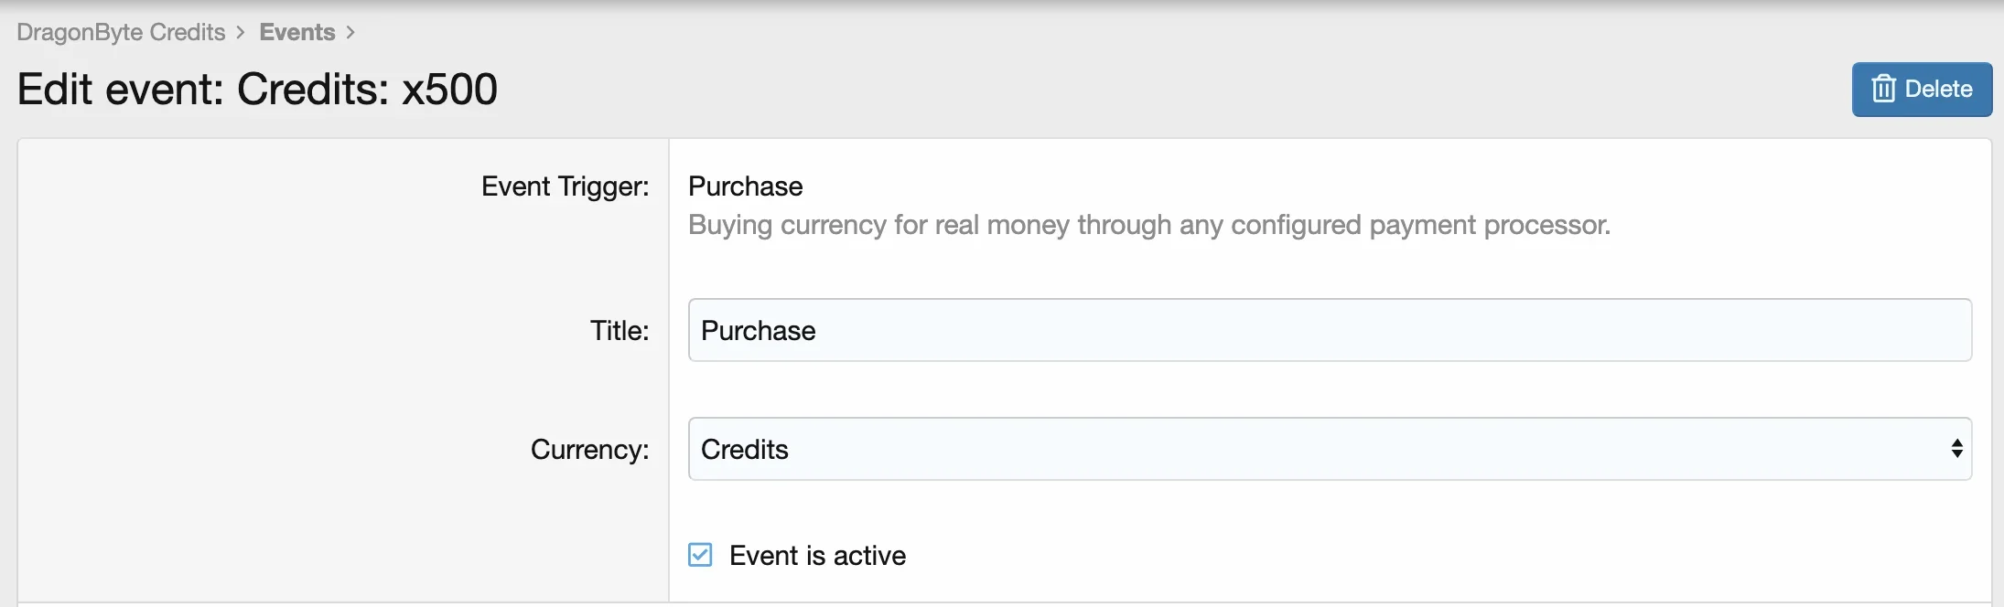Focus the Title input field

[x=1330, y=330]
